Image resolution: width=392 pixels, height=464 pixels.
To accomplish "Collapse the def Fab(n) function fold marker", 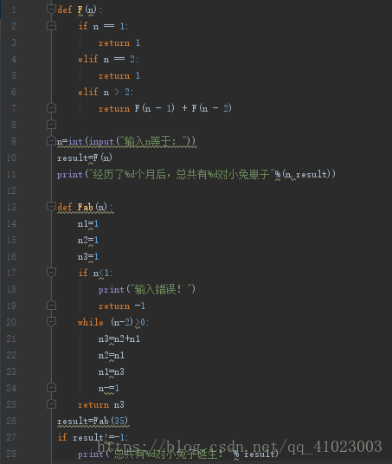I will point(51,206).
